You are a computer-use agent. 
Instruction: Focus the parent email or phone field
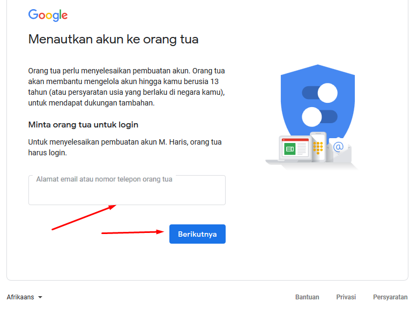127,190
